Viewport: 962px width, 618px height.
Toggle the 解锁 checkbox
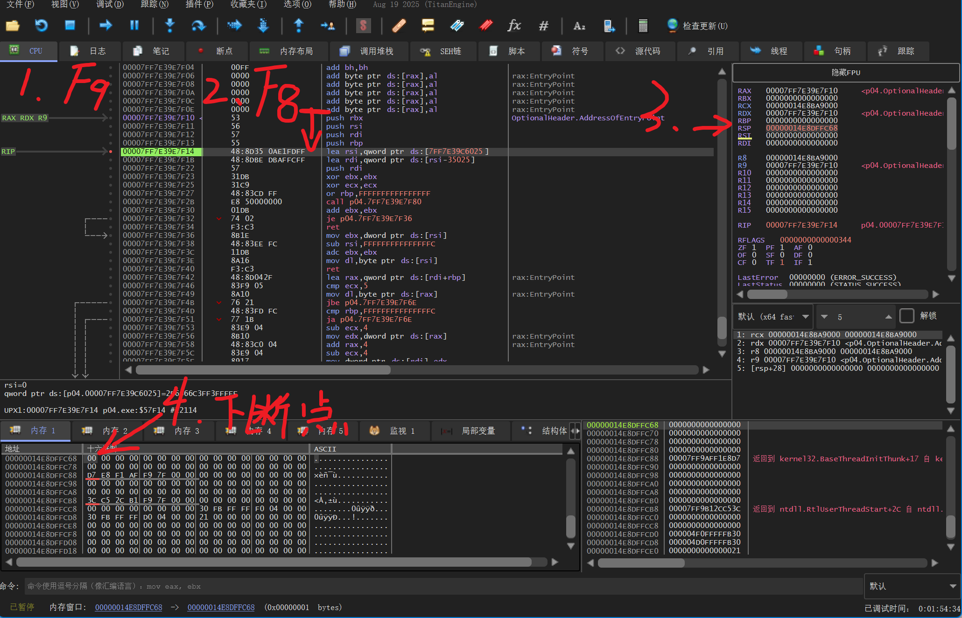point(906,316)
